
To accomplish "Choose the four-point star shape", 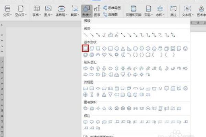I will point(98,108).
